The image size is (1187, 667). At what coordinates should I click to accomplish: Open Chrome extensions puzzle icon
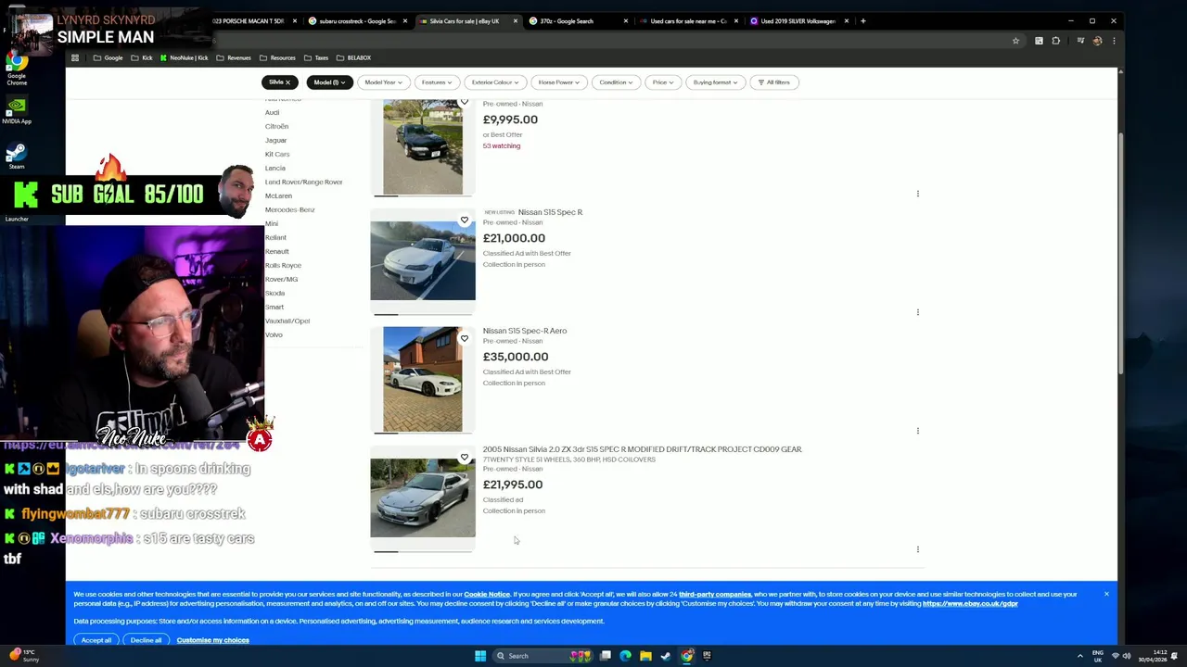click(x=1055, y=41)
